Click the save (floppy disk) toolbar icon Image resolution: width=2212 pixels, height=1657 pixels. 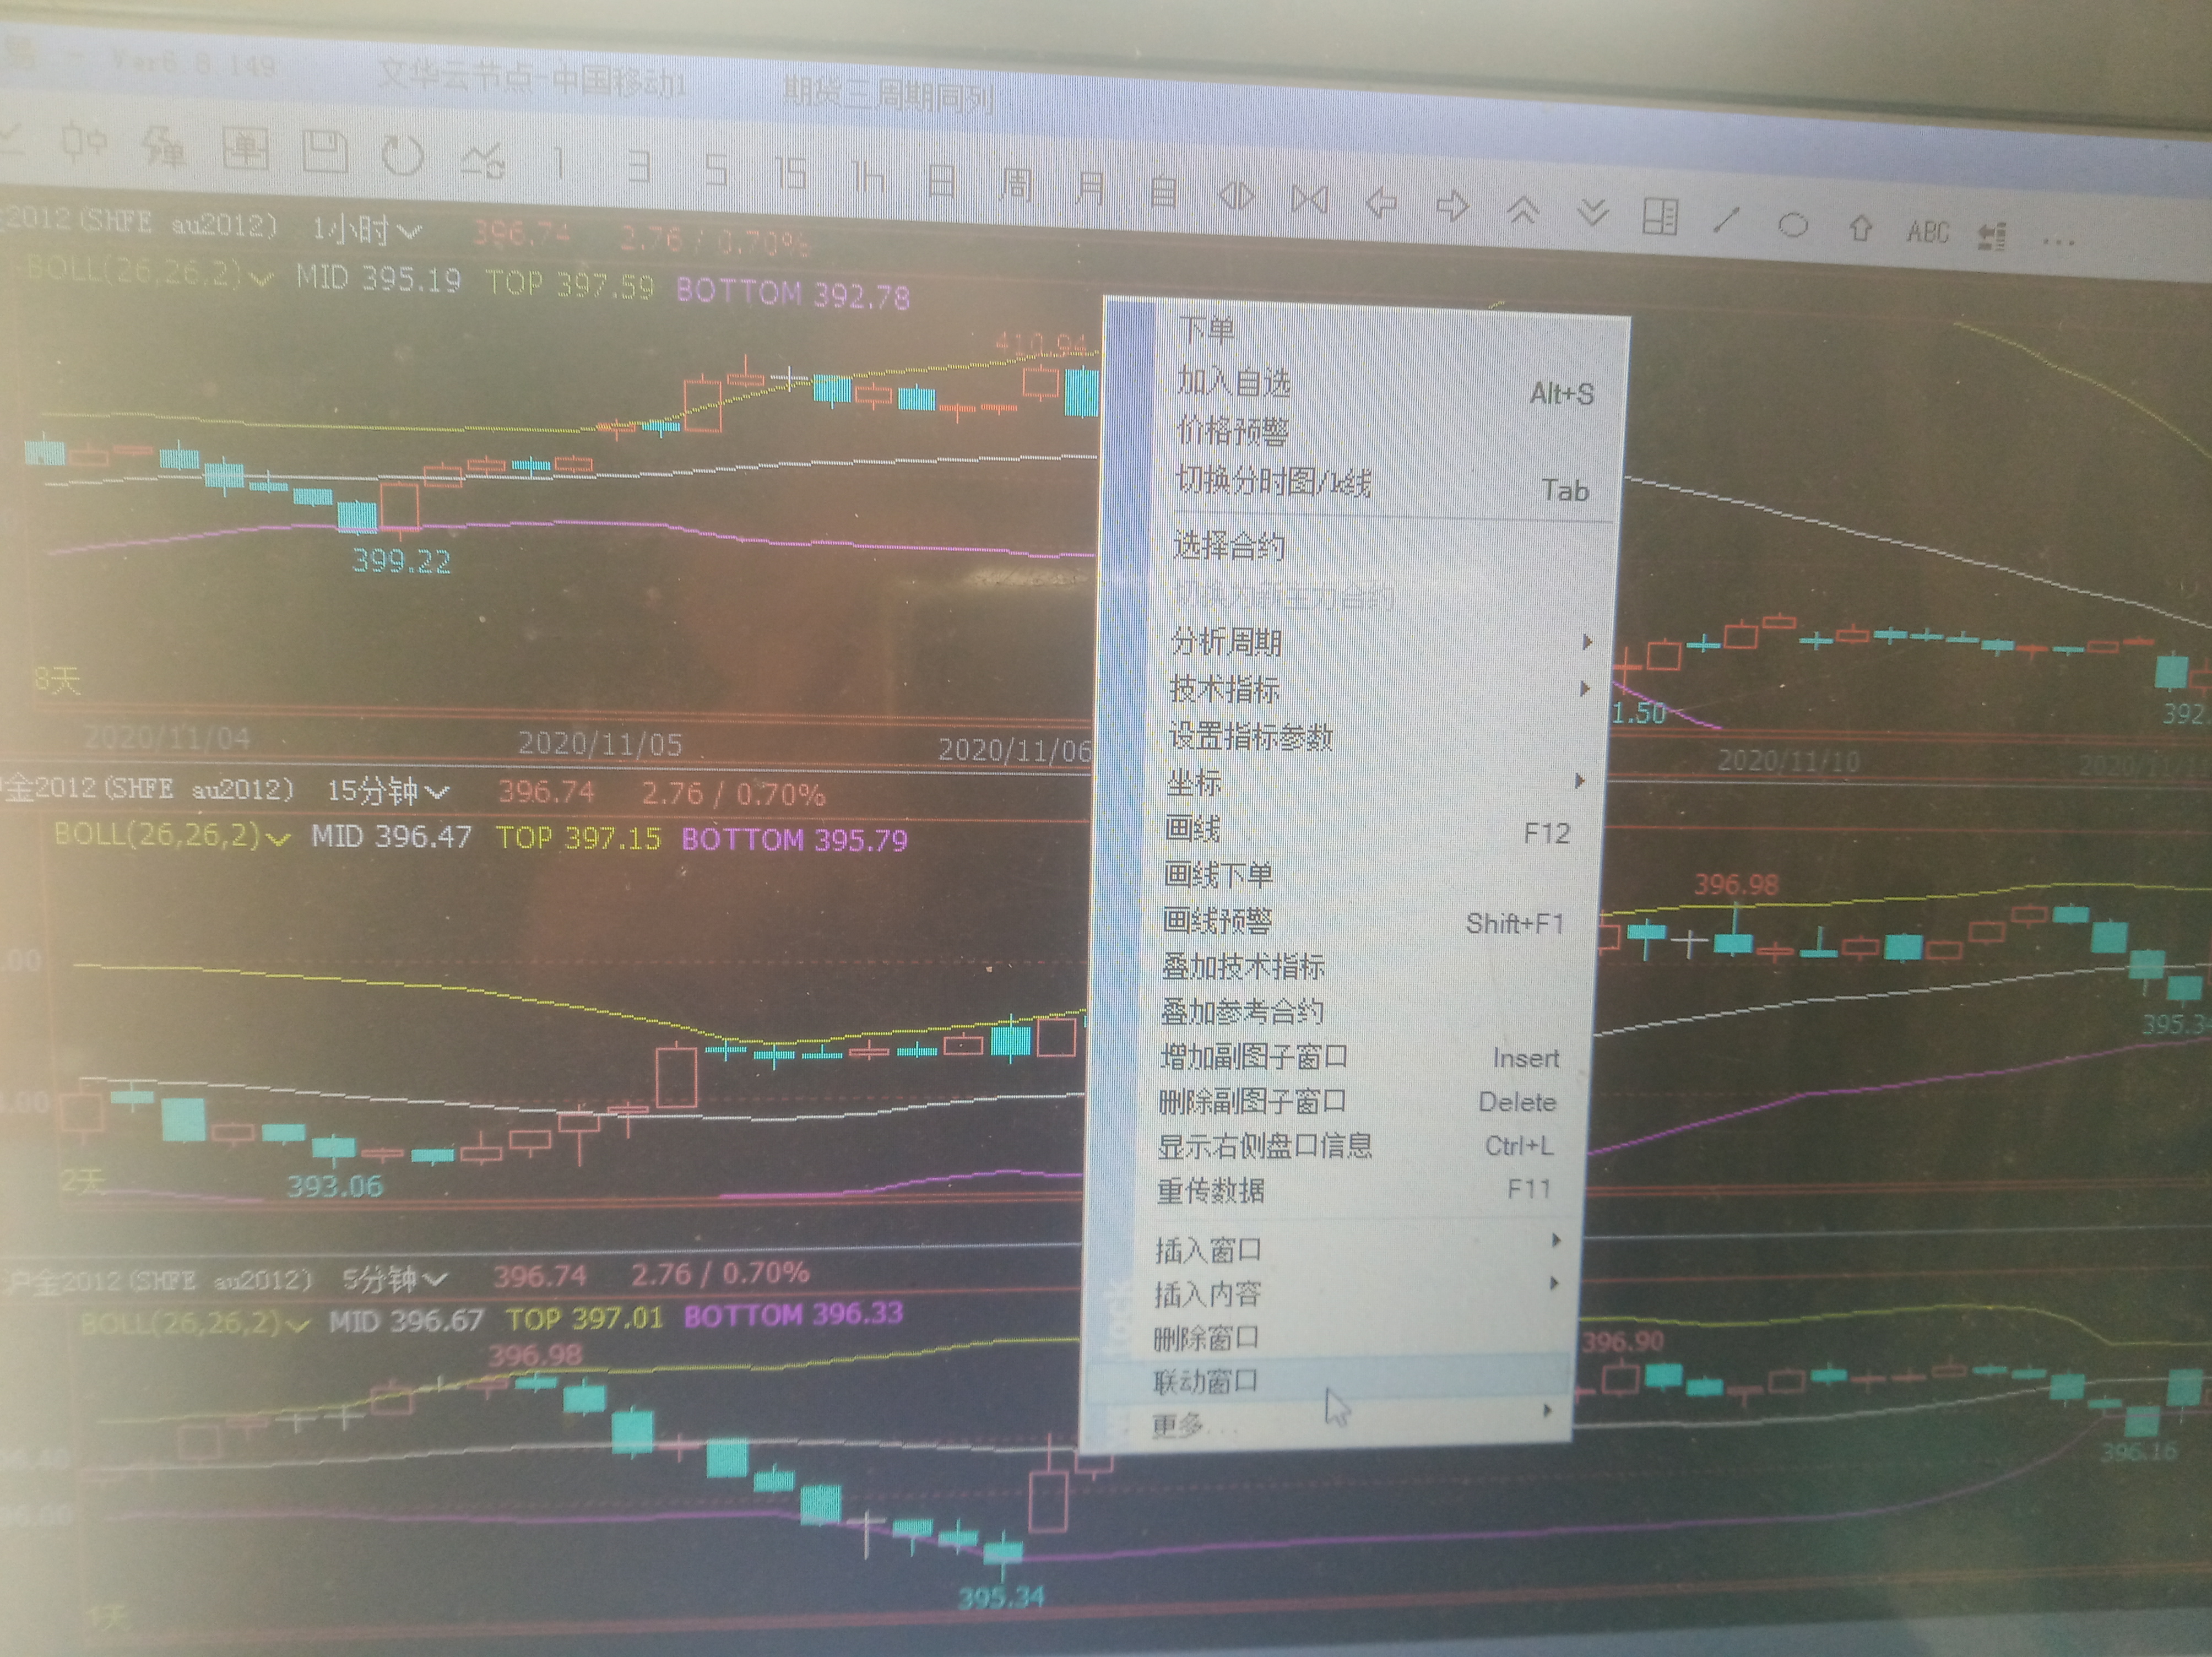pos(325,153)
